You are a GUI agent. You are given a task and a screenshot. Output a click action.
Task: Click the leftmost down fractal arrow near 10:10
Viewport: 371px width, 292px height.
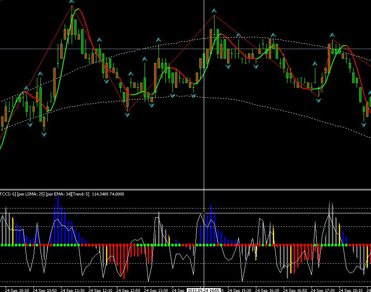(x=30, y=125)
